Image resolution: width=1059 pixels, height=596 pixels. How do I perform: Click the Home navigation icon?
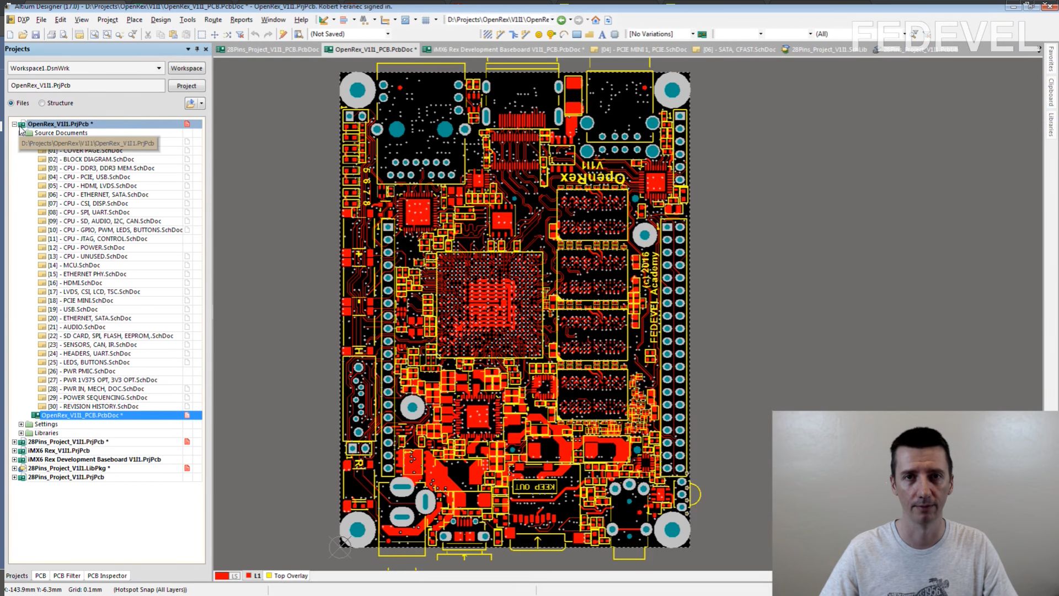click(x=596, y=20)
